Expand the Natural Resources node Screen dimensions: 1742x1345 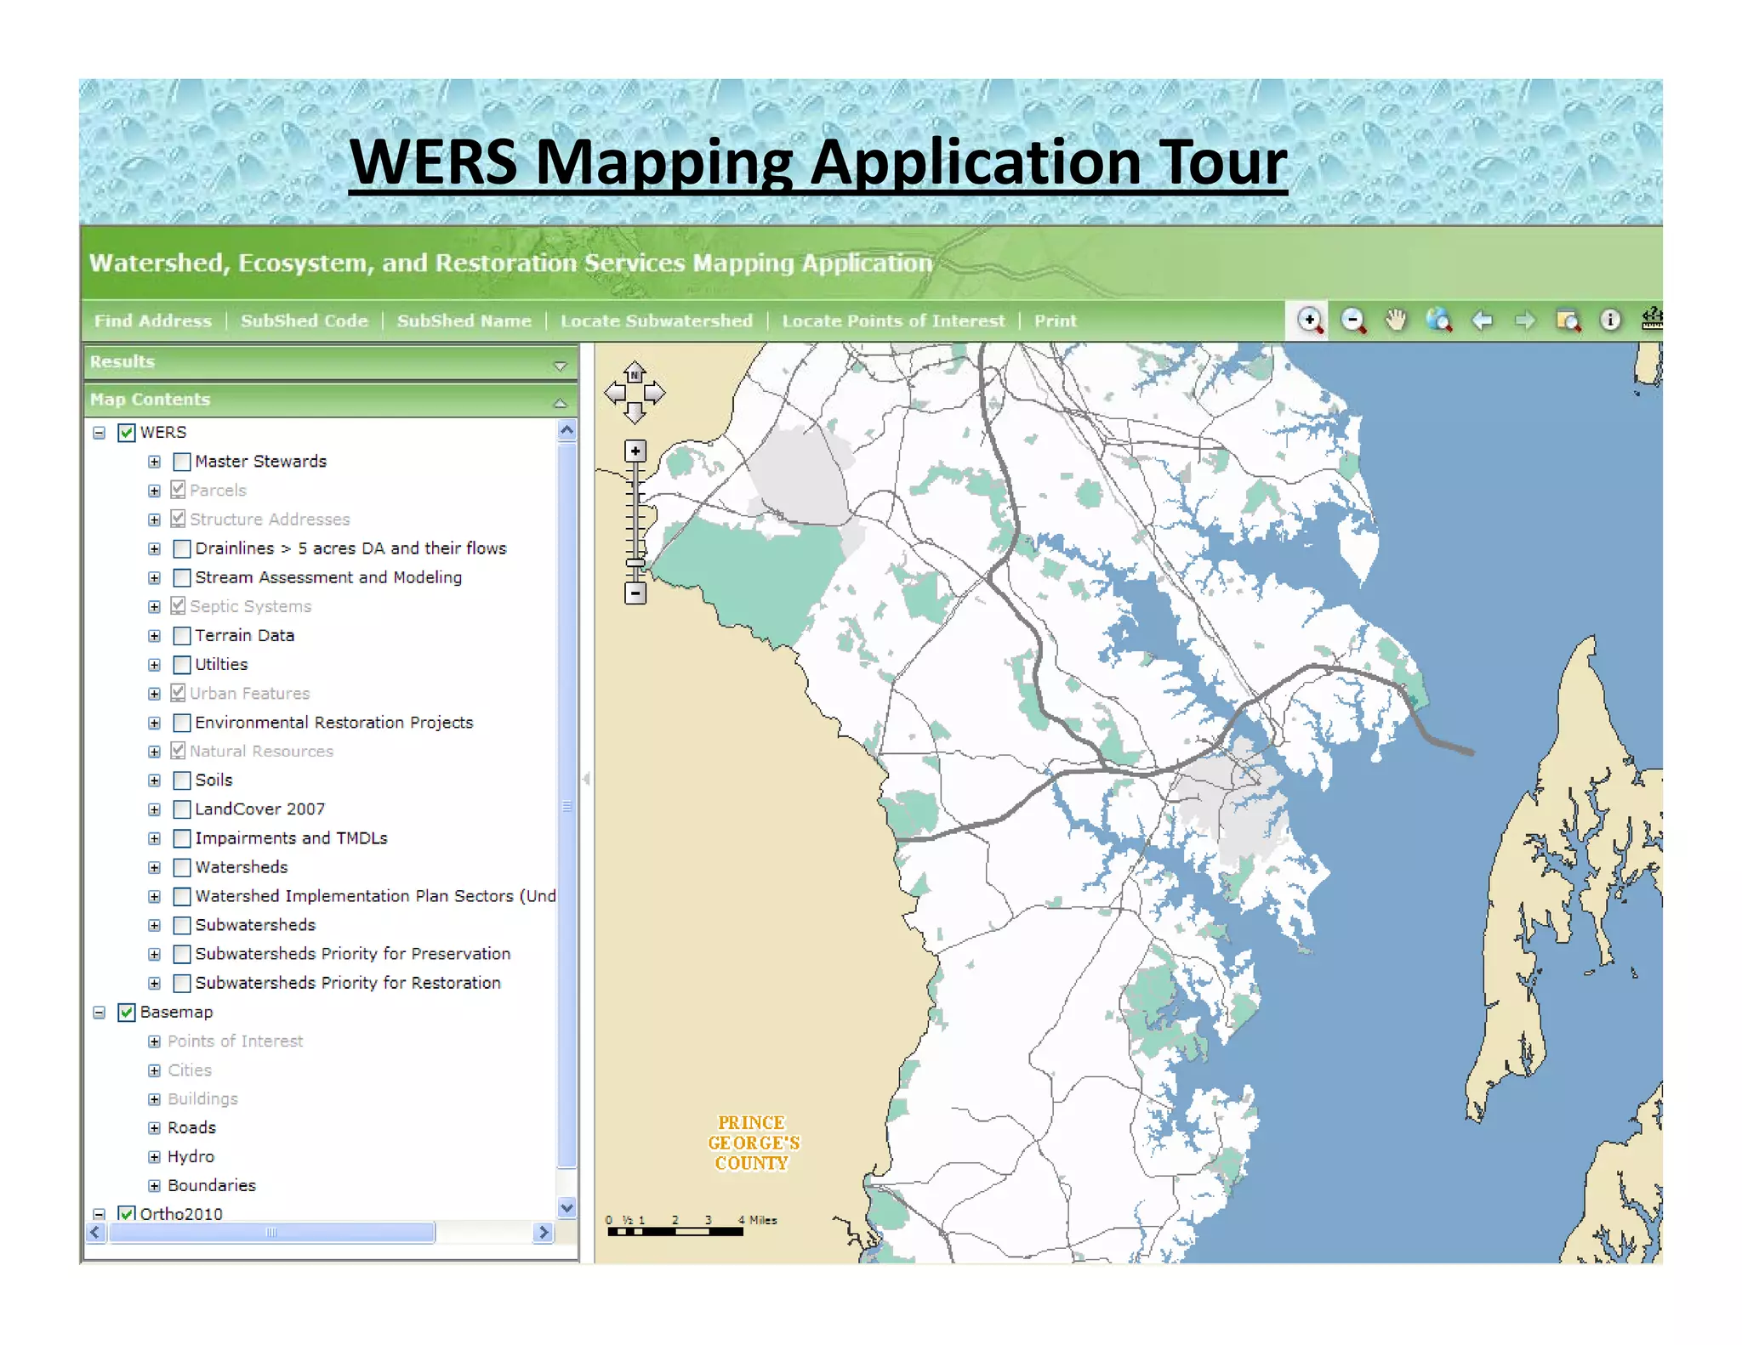154,752
